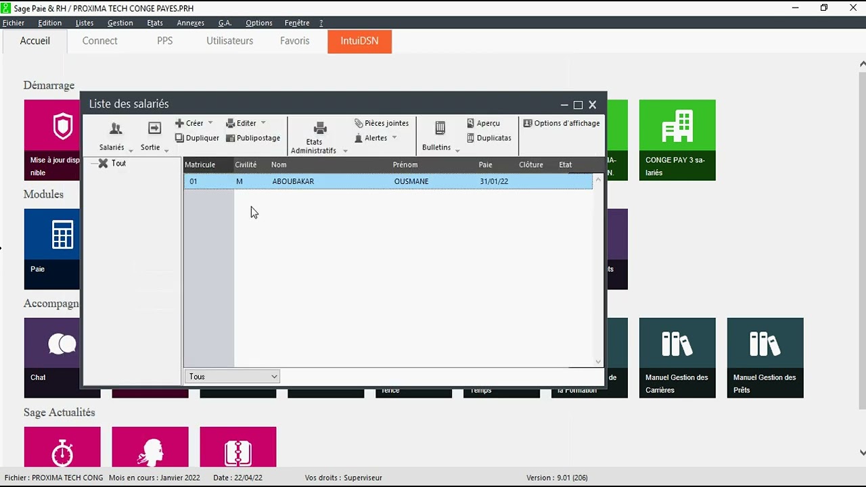Image resolution: width=866 pixels, height=487 pixels.
Task: Select the ABOUBAKAR name cell
Action: pyautogui.click(x=293, y=181)
